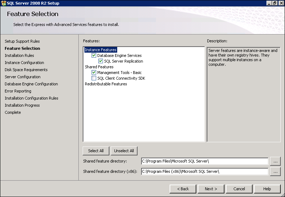
Task: Click the SQL Server setup title bar icon
Action: click(4, 3)
